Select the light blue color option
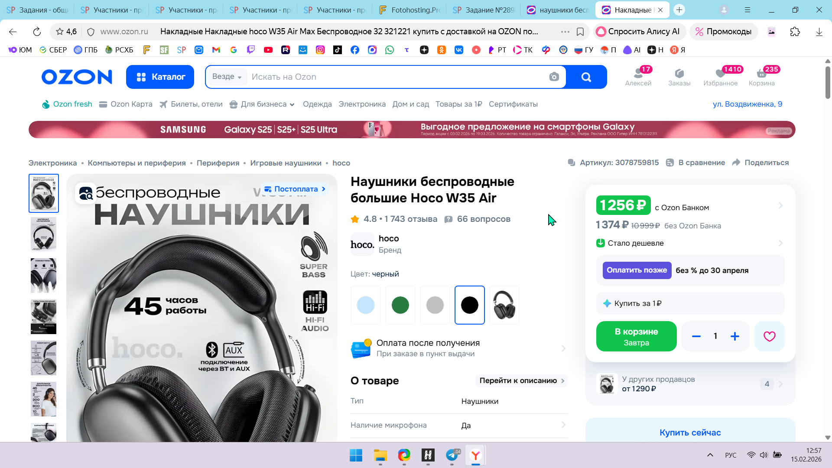The width and height of the screenshot is (832, 468). pos(365,305)
